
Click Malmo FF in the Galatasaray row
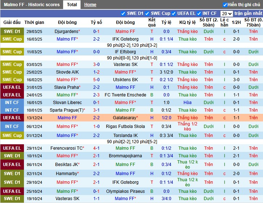[67, 118]
